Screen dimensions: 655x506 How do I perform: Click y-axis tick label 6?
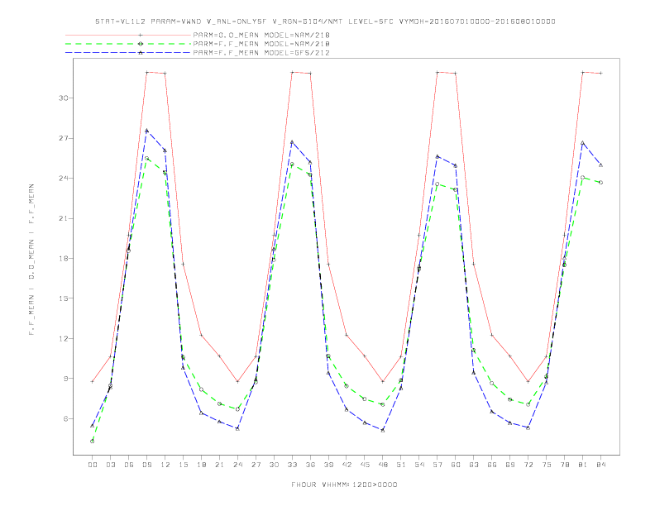click(x=65, y=418)
